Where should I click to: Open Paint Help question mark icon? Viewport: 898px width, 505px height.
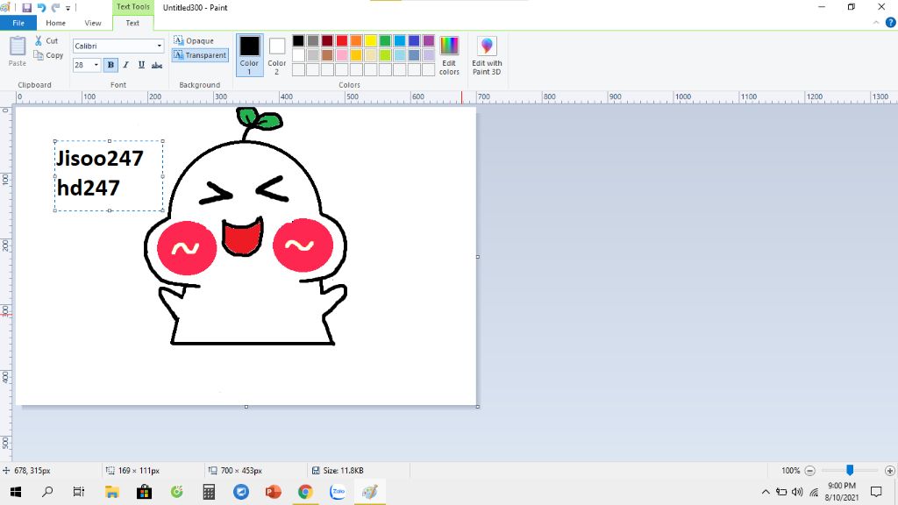pyautogui.click(x=890, y=23)
